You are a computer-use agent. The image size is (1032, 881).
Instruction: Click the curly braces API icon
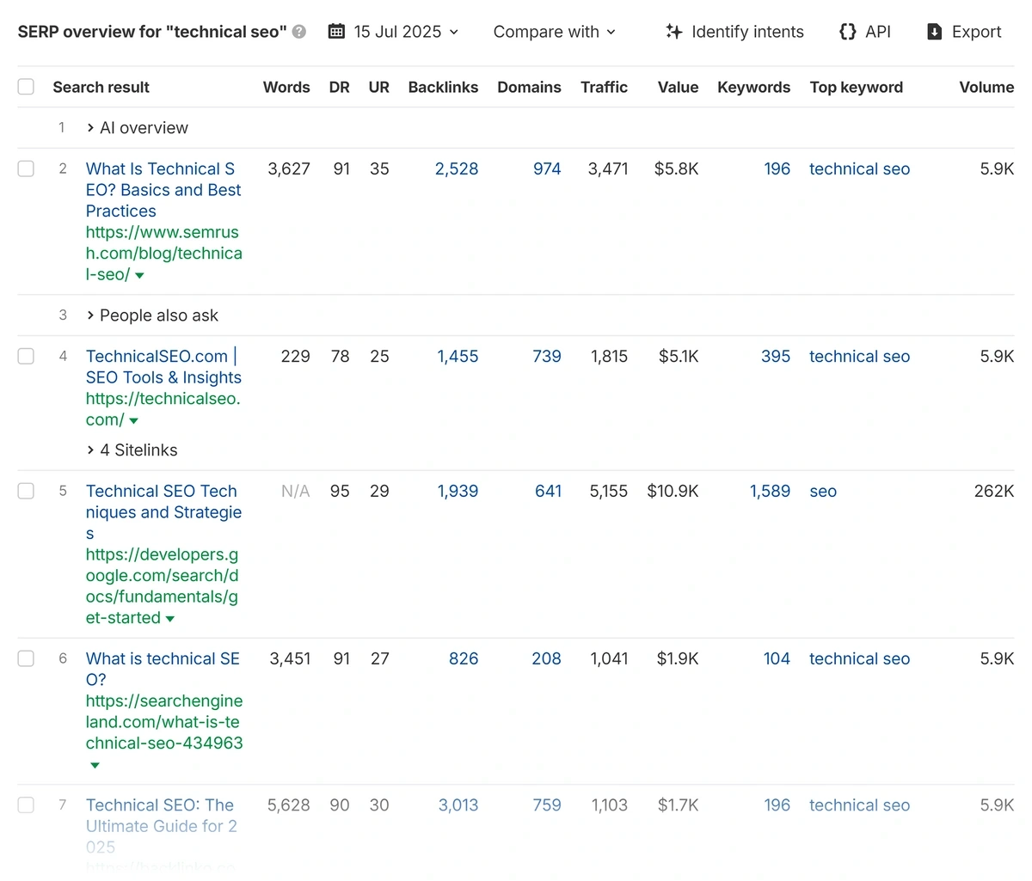click(x=848, y=32)
